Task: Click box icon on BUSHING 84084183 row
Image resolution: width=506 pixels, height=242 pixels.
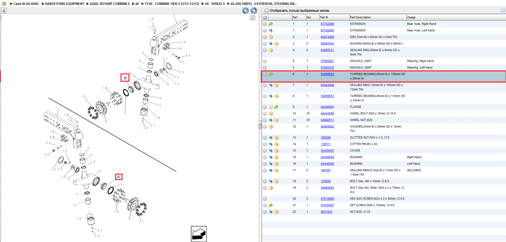Action: 276,44
